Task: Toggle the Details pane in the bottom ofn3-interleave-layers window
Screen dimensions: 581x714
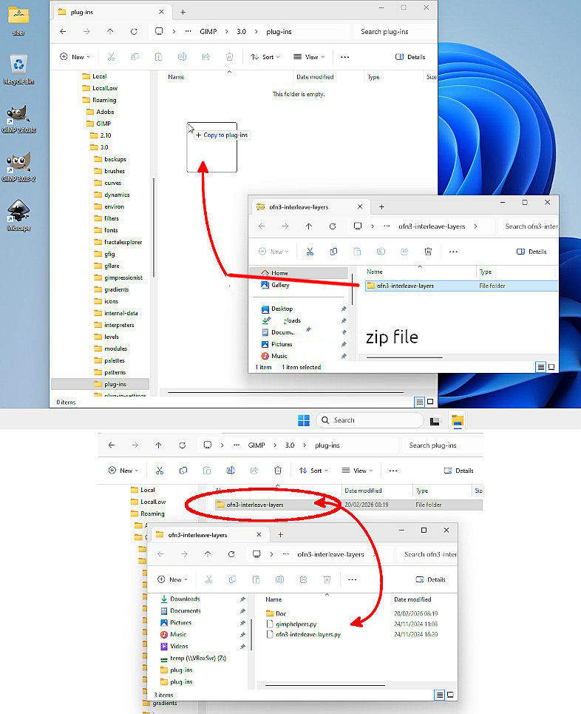Action: click(430, 579)
